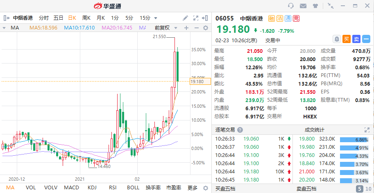This screenshot has height=193, width=374.
Task: Switch to 五日 five-day chart
Action: click(59, 18)
